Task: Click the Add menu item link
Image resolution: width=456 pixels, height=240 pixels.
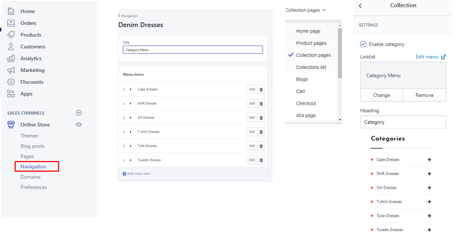Action: 137,174
